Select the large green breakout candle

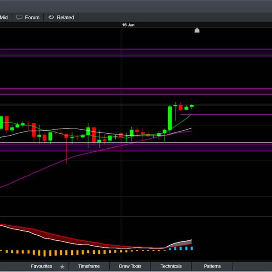[170, 118]
